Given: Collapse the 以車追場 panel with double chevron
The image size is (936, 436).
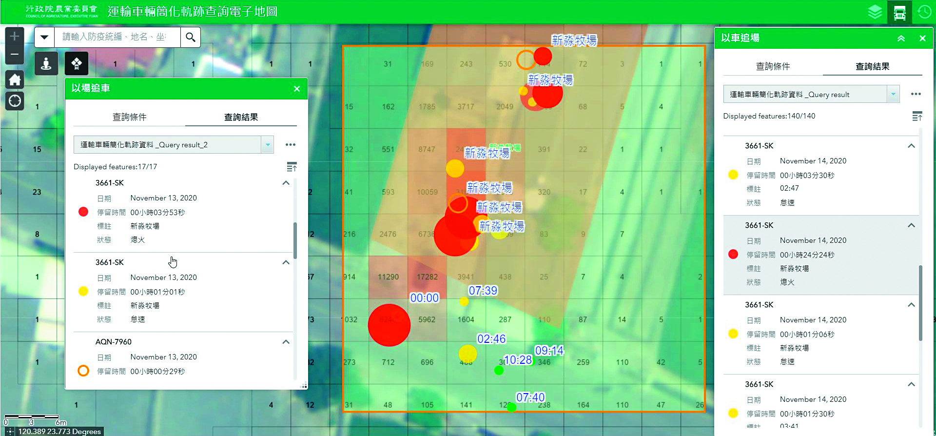Looking at the screenshot, I should click(901, 38).
